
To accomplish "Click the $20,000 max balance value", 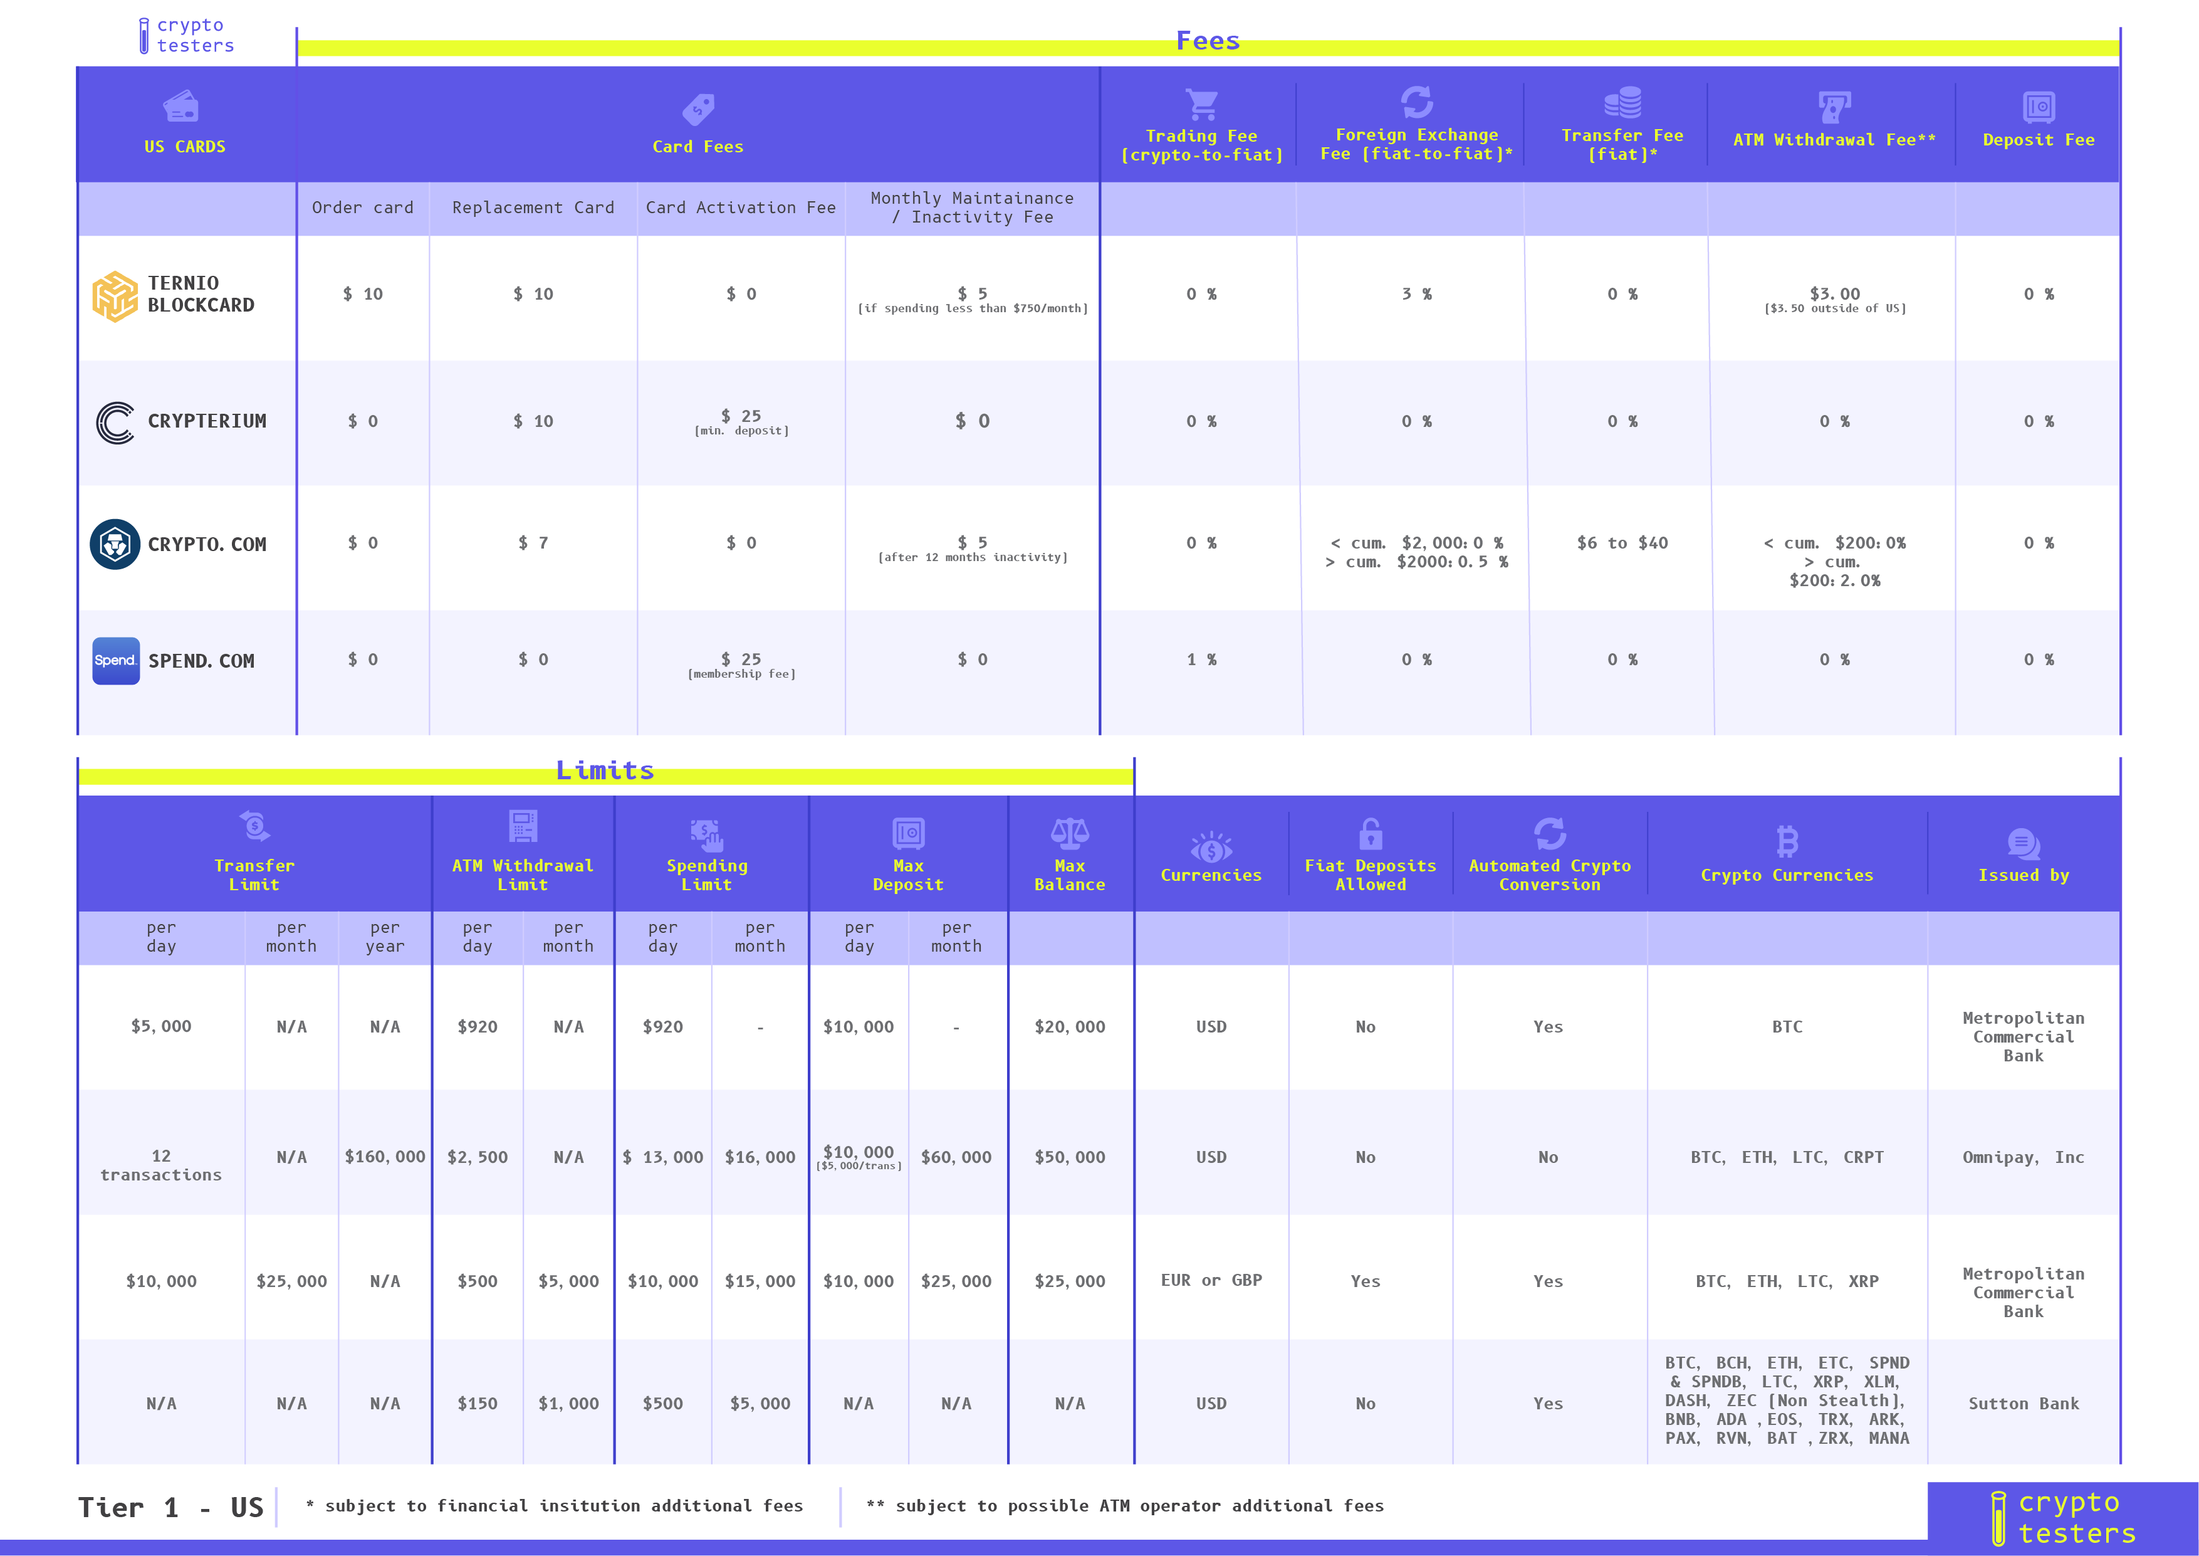I will pos(1070,1026).
